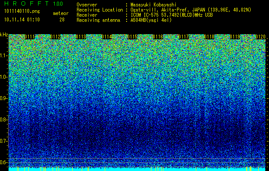Click the 'Receiving Location' field label

click(x=100, y=10)
